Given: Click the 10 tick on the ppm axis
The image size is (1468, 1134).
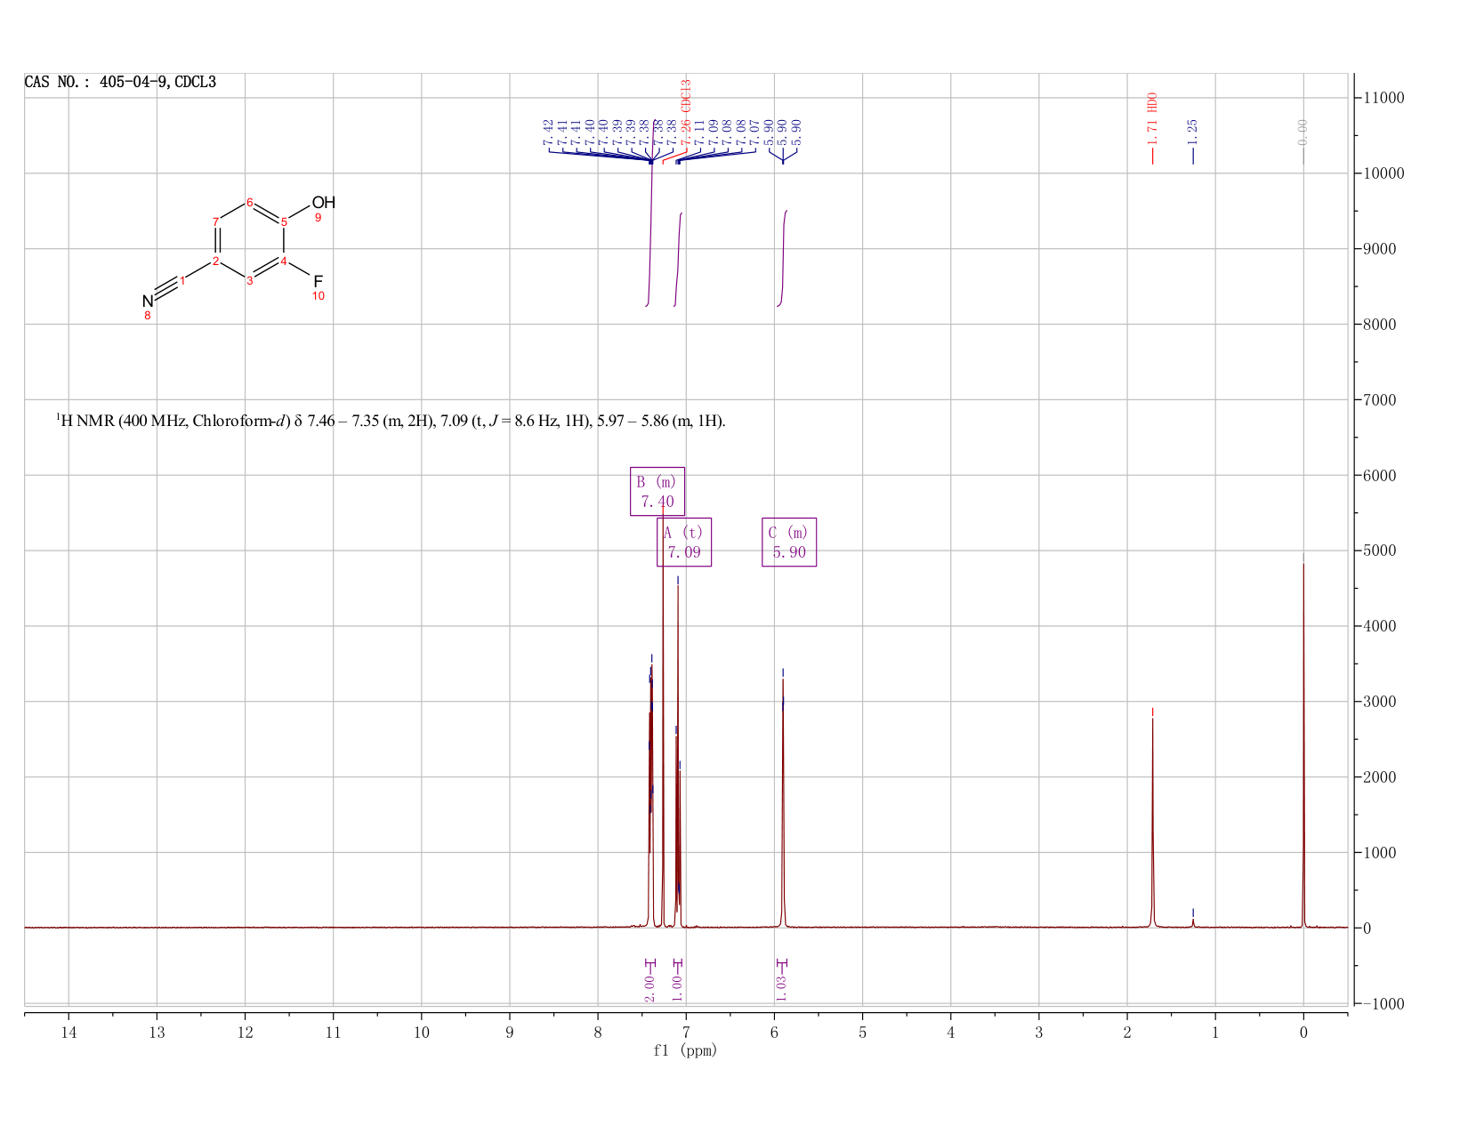Looking at the screenshot, I should tap(422, 1033).
